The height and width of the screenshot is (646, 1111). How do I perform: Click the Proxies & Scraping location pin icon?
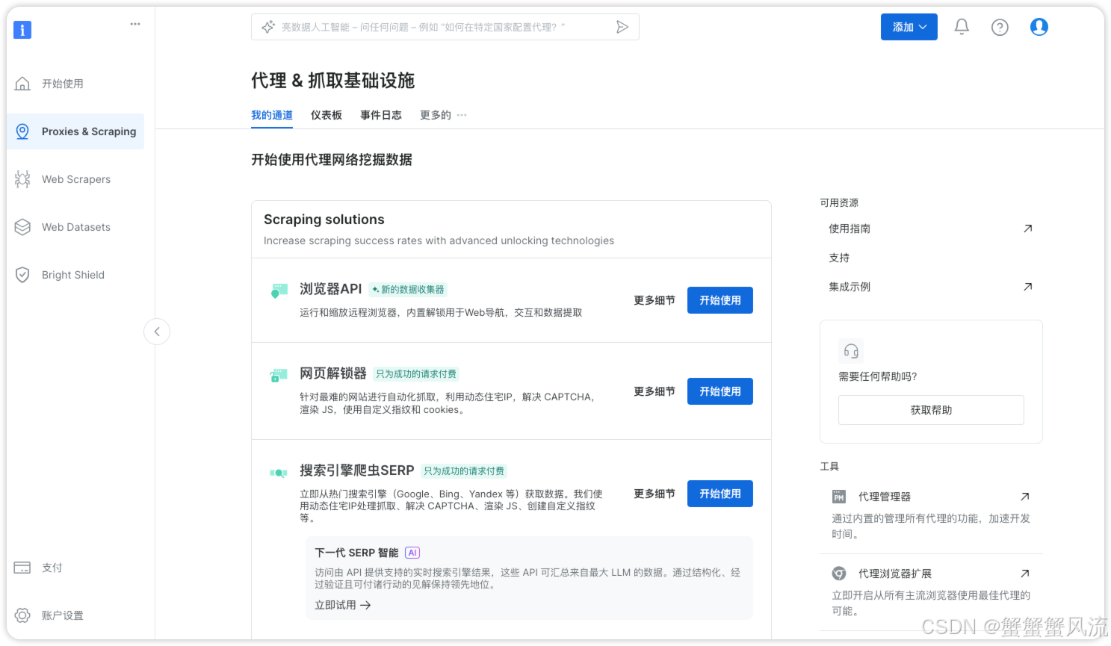coord(22,131)
